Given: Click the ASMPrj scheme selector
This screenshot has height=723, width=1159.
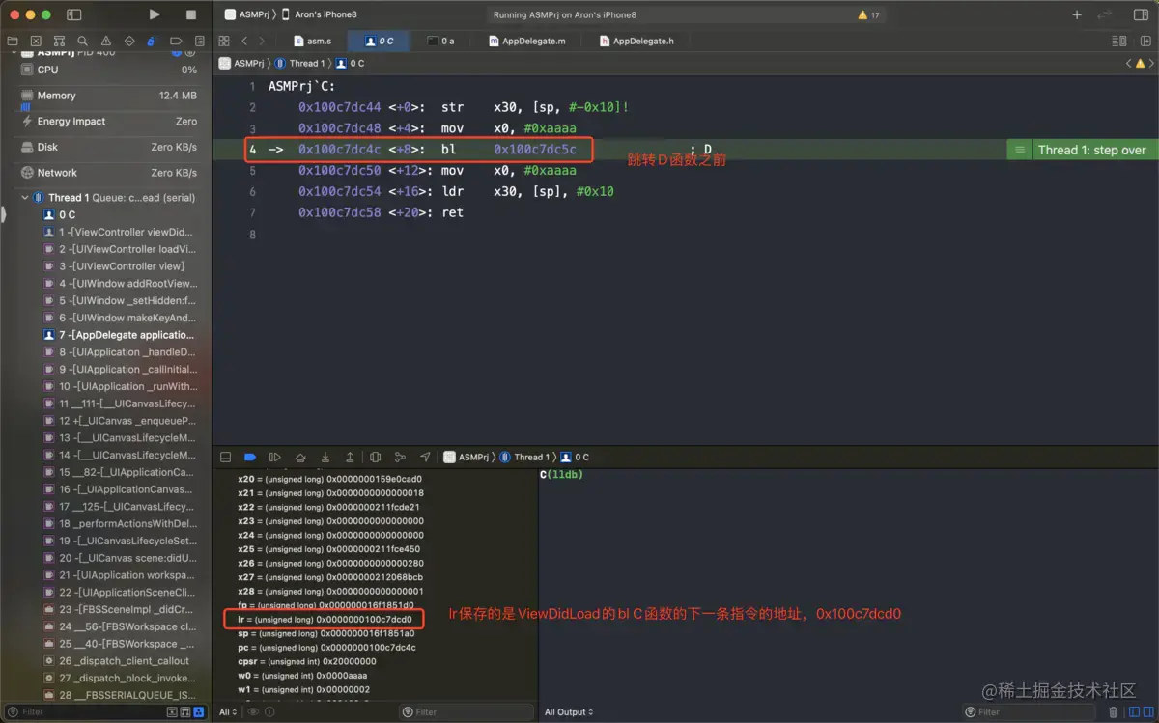Looking at the screenshot, I should click(x=247, y=14).
